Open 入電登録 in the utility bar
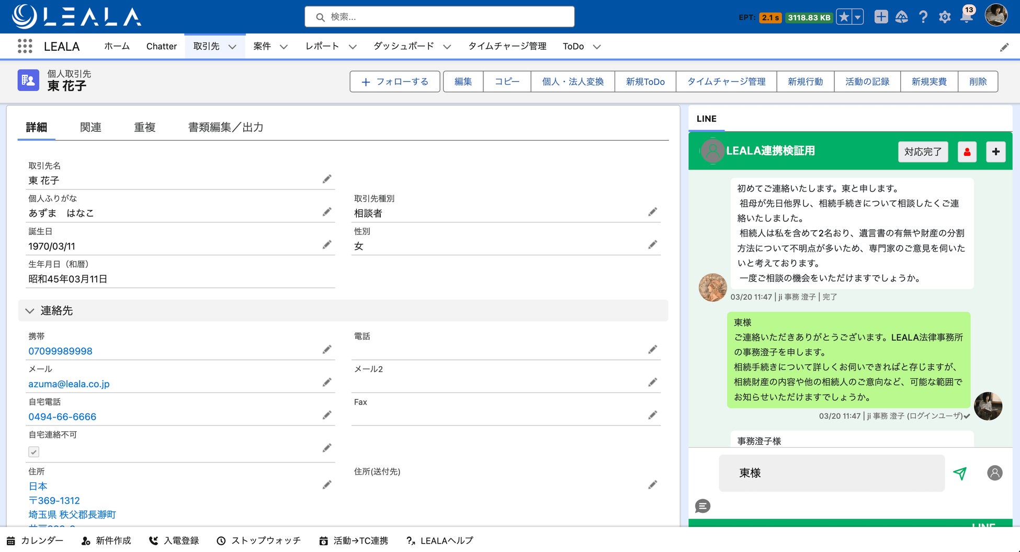The height and width of the screenshot is (552, 1020). (x=174, y=540)
